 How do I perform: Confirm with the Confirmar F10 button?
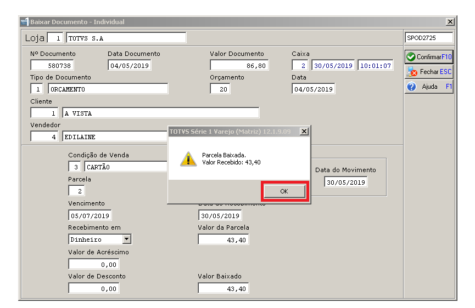(x=429, y=56)
